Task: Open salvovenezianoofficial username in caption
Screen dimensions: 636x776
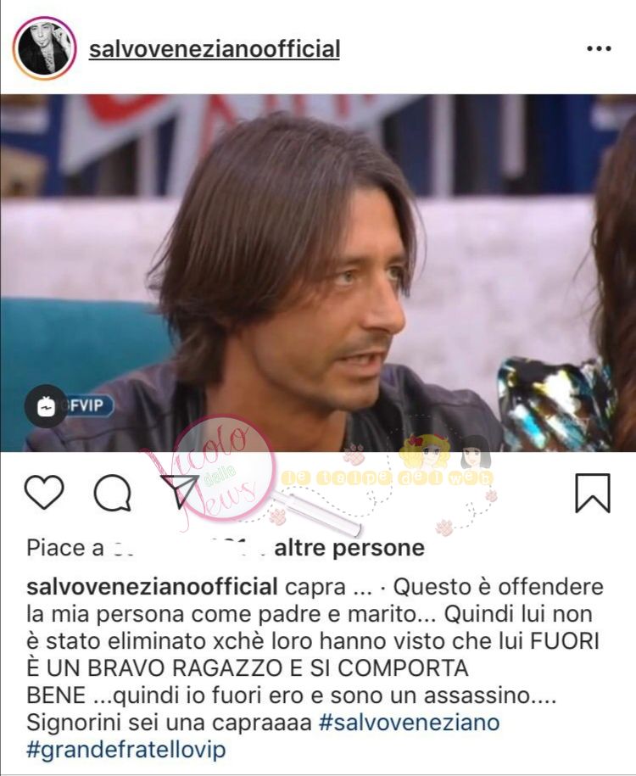Action: (152, 587)
